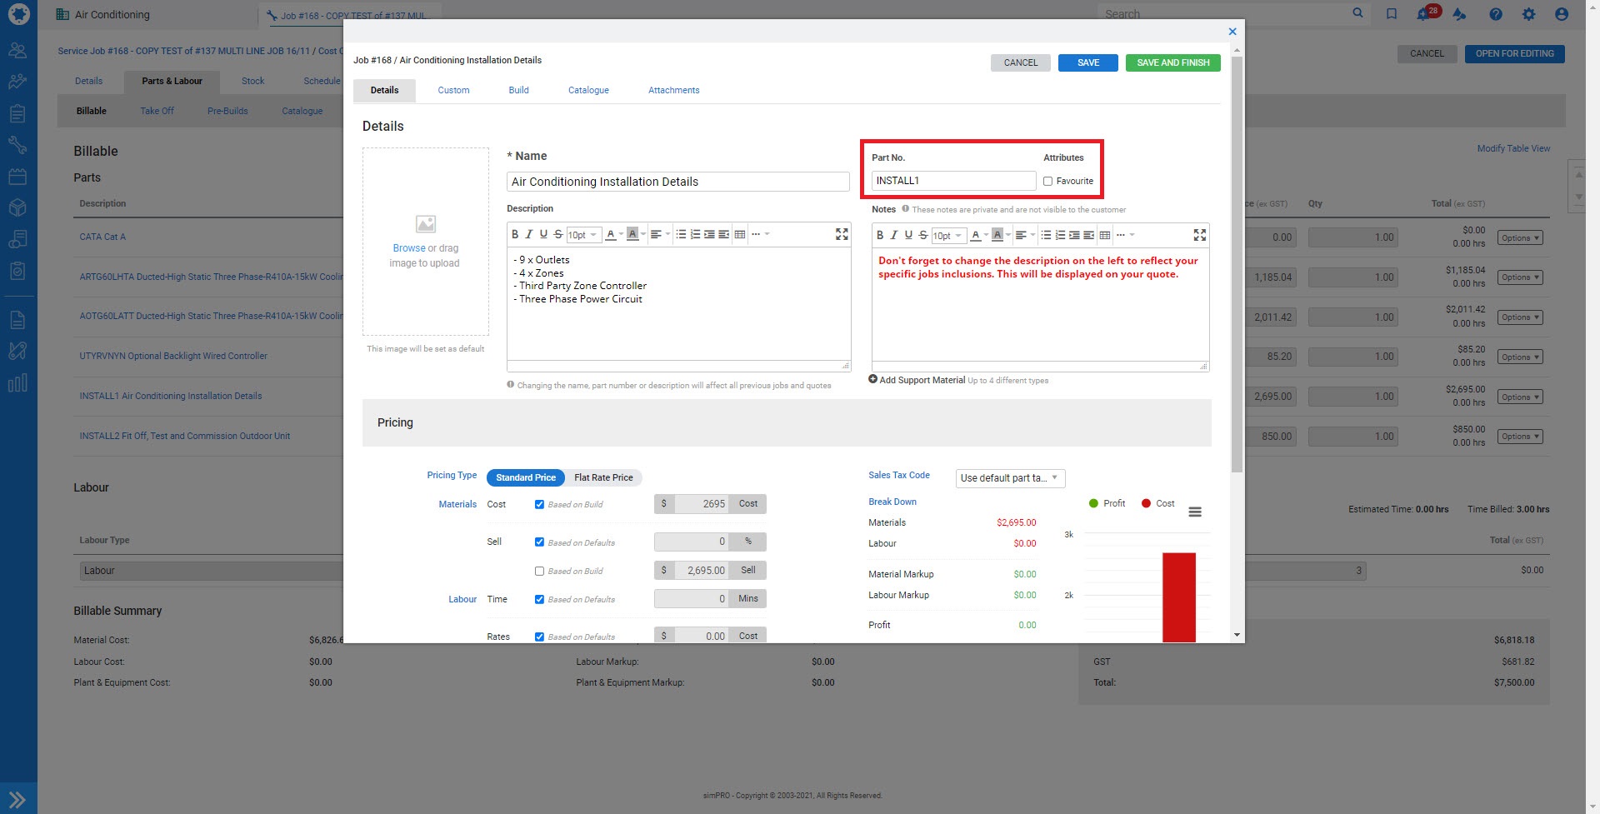Insert numbered list in Notes editor
The width and height of the screenshot is (1600, 814).
pyautogui.click(x=1060, y=236)
